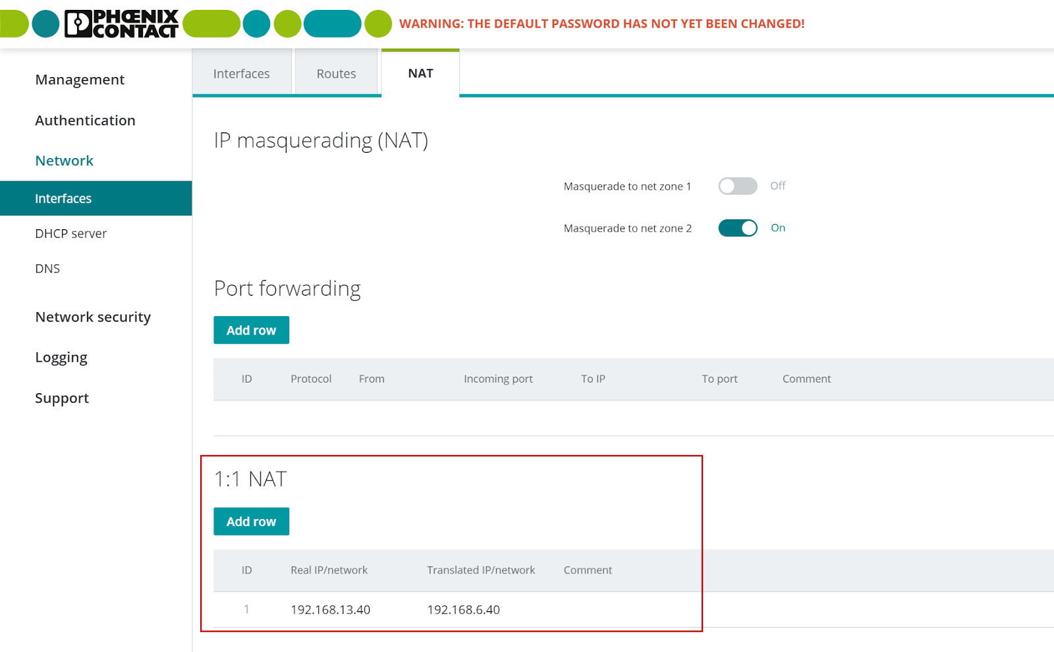Switch to the Routes tab

336,73
